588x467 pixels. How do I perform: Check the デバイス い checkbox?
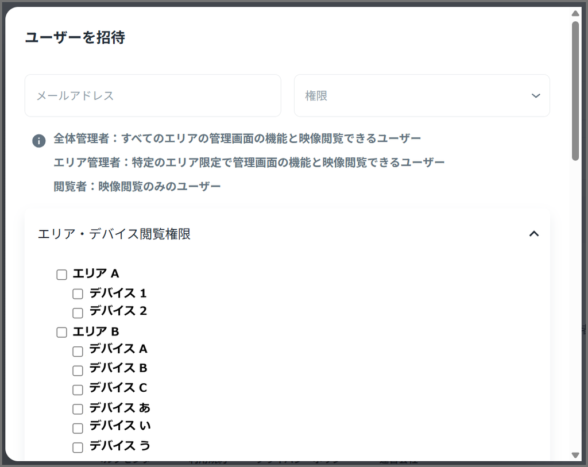[78, 428]
